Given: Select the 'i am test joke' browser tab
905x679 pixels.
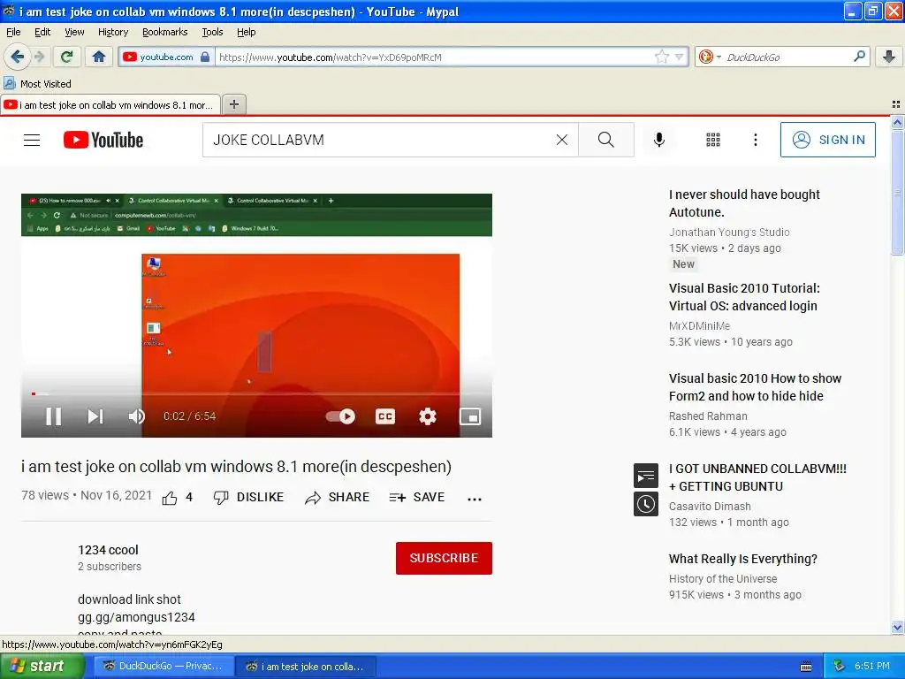Looking at the screenshot, I should (110, 105).
